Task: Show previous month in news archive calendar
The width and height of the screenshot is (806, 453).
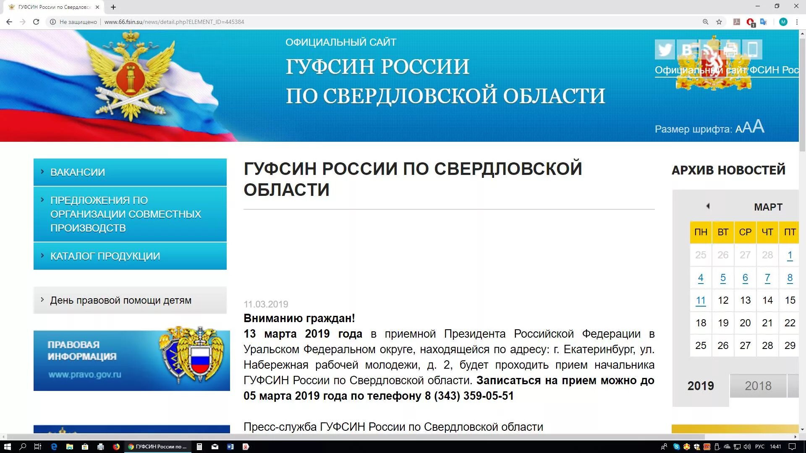Action: [708, 206]
